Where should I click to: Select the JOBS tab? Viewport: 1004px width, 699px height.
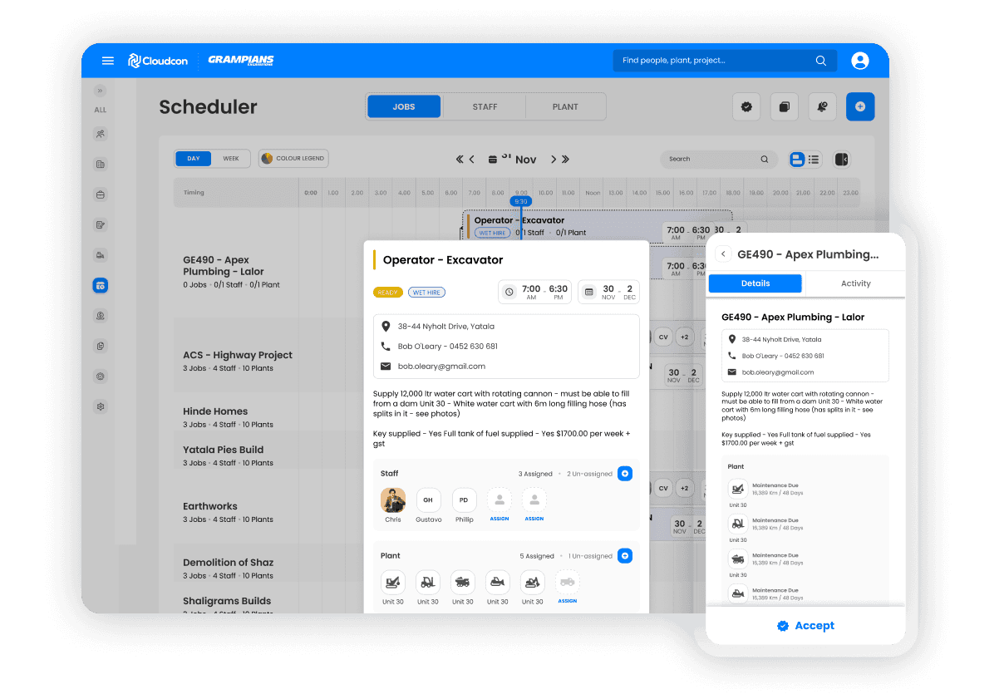(404, 106)
